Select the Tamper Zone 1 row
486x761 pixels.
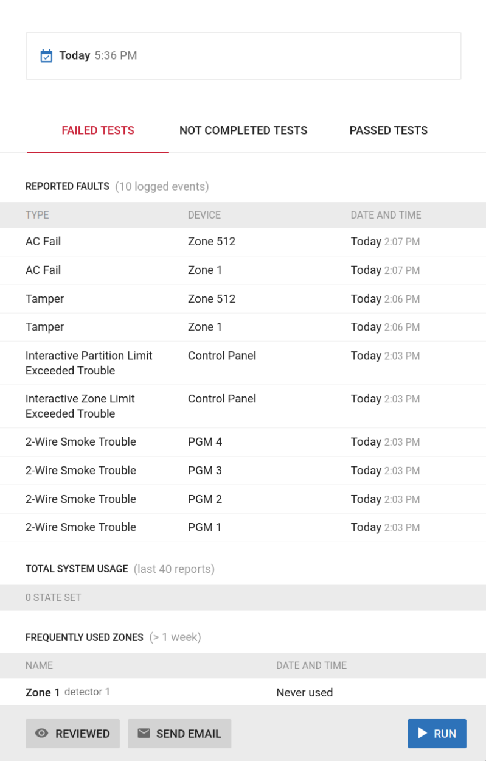pos(243,327)
